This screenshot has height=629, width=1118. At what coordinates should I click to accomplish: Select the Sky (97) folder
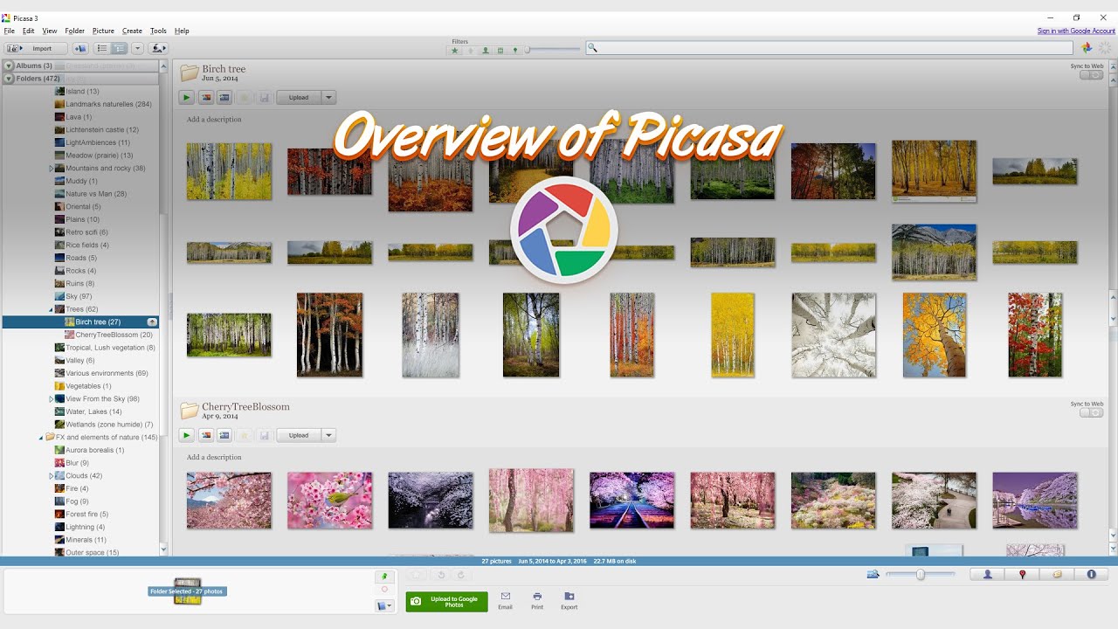73,296
